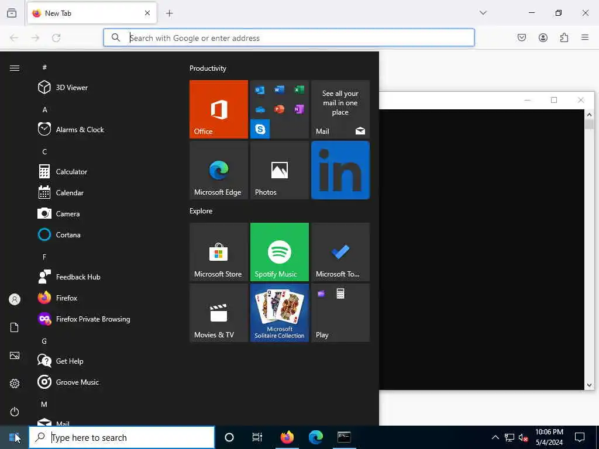This screenshot has height=449, width=599.
Task: Click scrollbar up arrow in console window
Action: click(x=589, y=115)
